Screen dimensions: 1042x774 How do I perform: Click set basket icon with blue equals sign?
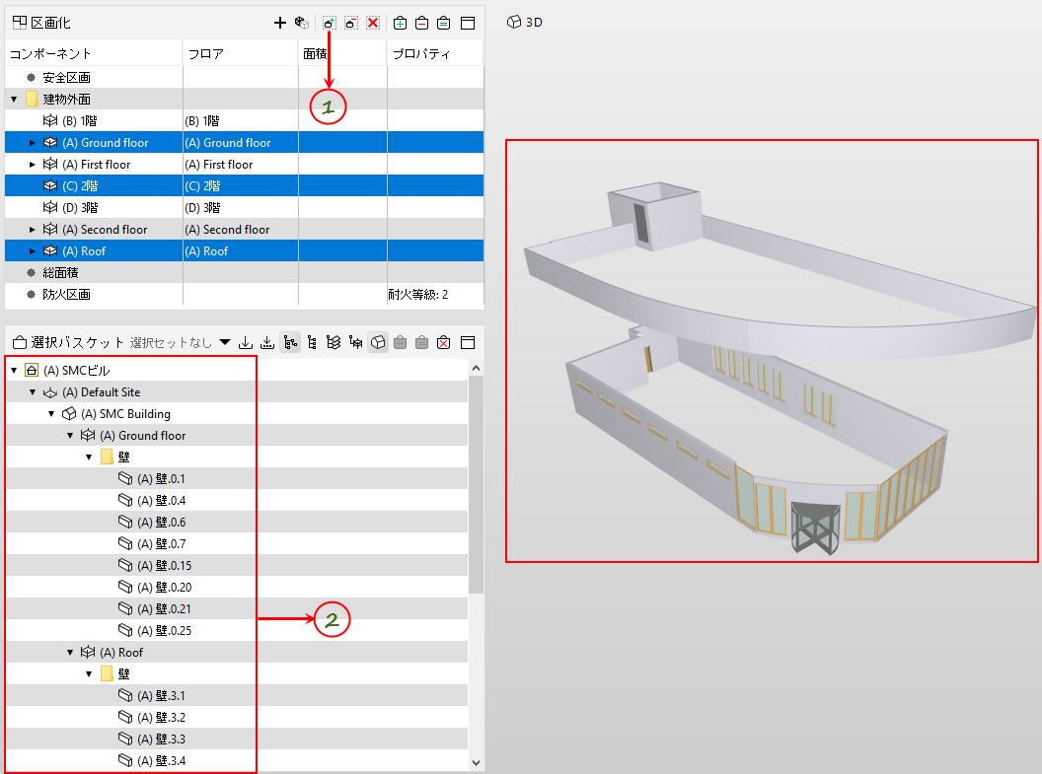(444, 24)
